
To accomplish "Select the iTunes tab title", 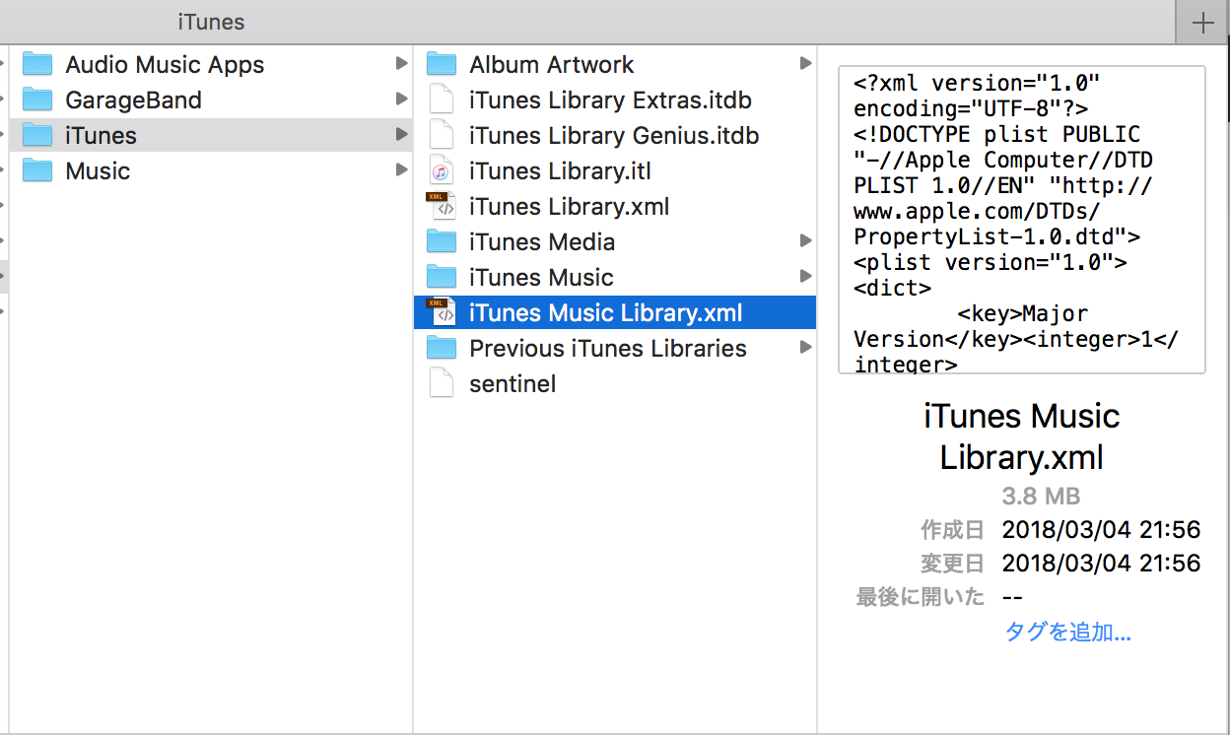I will [x=211, y=22].
